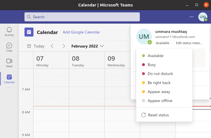211x138 pixels.
Task: Click the name ummara mushtaq
Action: pyautogui.click(x=171, y=31)
